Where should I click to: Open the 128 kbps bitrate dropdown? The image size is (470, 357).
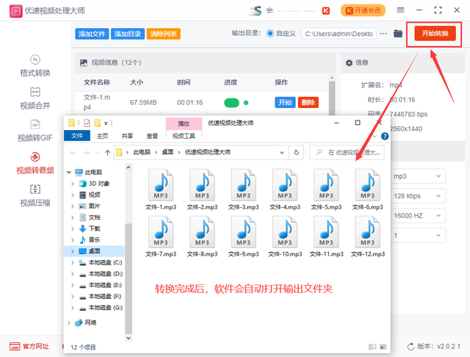418,196
